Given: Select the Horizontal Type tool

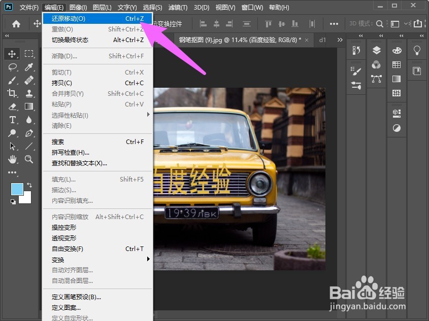Looking at the screenshot, I should click(12, 120).
